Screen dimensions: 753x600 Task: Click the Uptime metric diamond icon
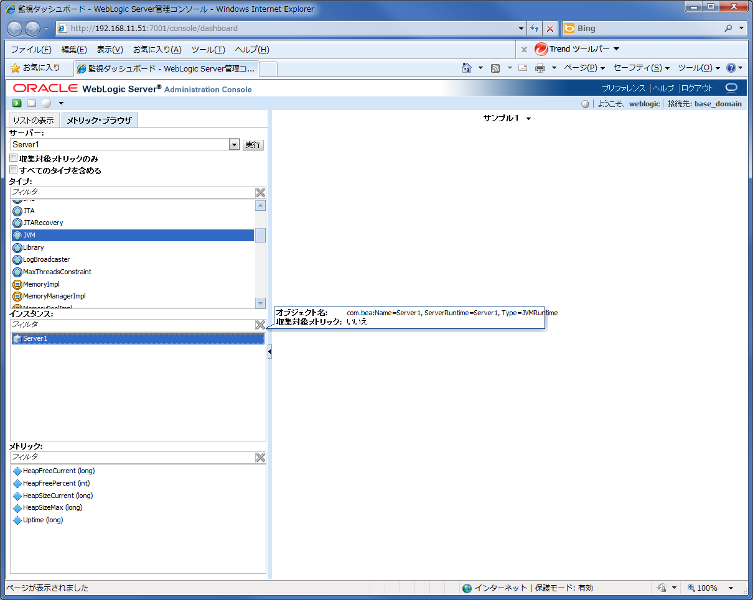[17, 520]
